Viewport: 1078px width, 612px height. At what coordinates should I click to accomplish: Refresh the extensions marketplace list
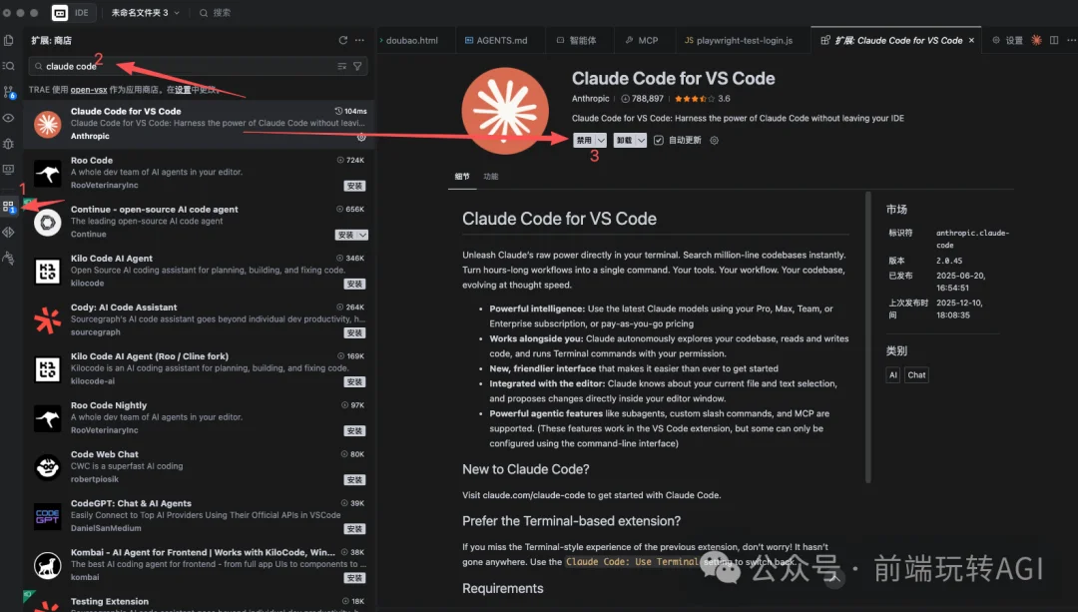[343, 40]
